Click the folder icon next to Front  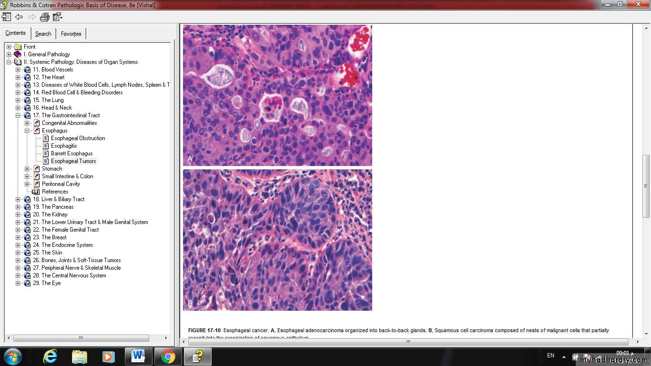pos(18,47)
